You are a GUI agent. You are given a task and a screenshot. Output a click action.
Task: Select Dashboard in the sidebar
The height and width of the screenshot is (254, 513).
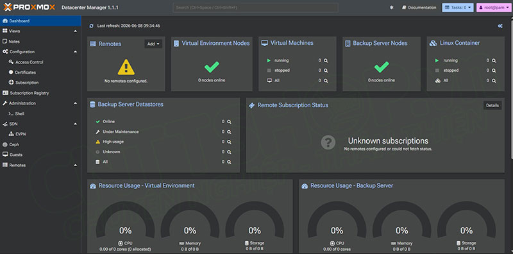click(x=40, y=21)
